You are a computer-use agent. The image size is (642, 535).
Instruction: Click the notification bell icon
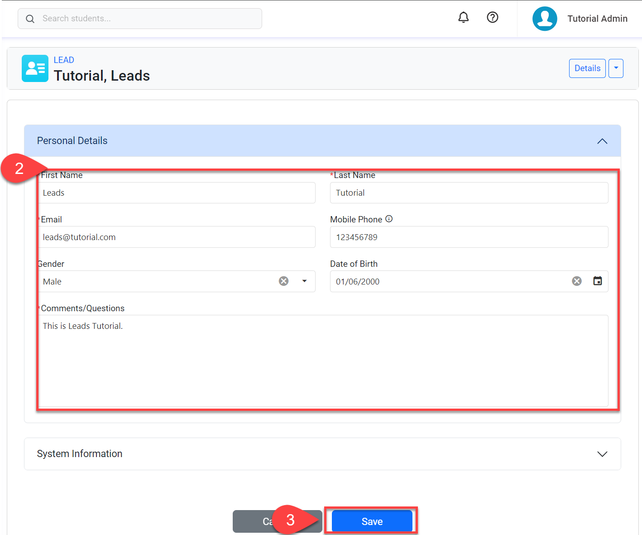pos(463,18)
